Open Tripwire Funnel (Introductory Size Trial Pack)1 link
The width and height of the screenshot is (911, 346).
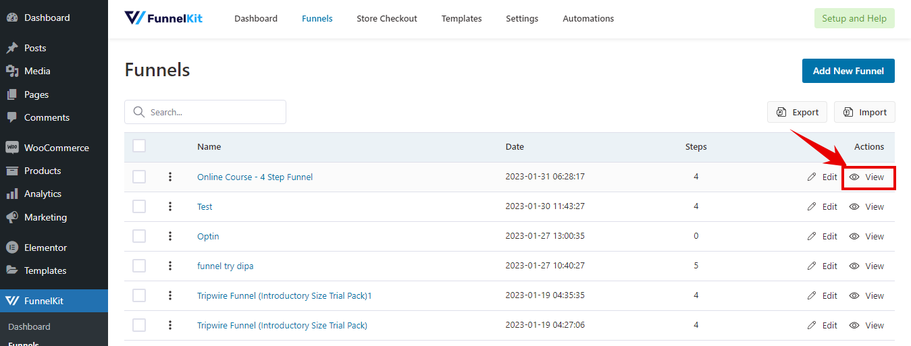284,295
